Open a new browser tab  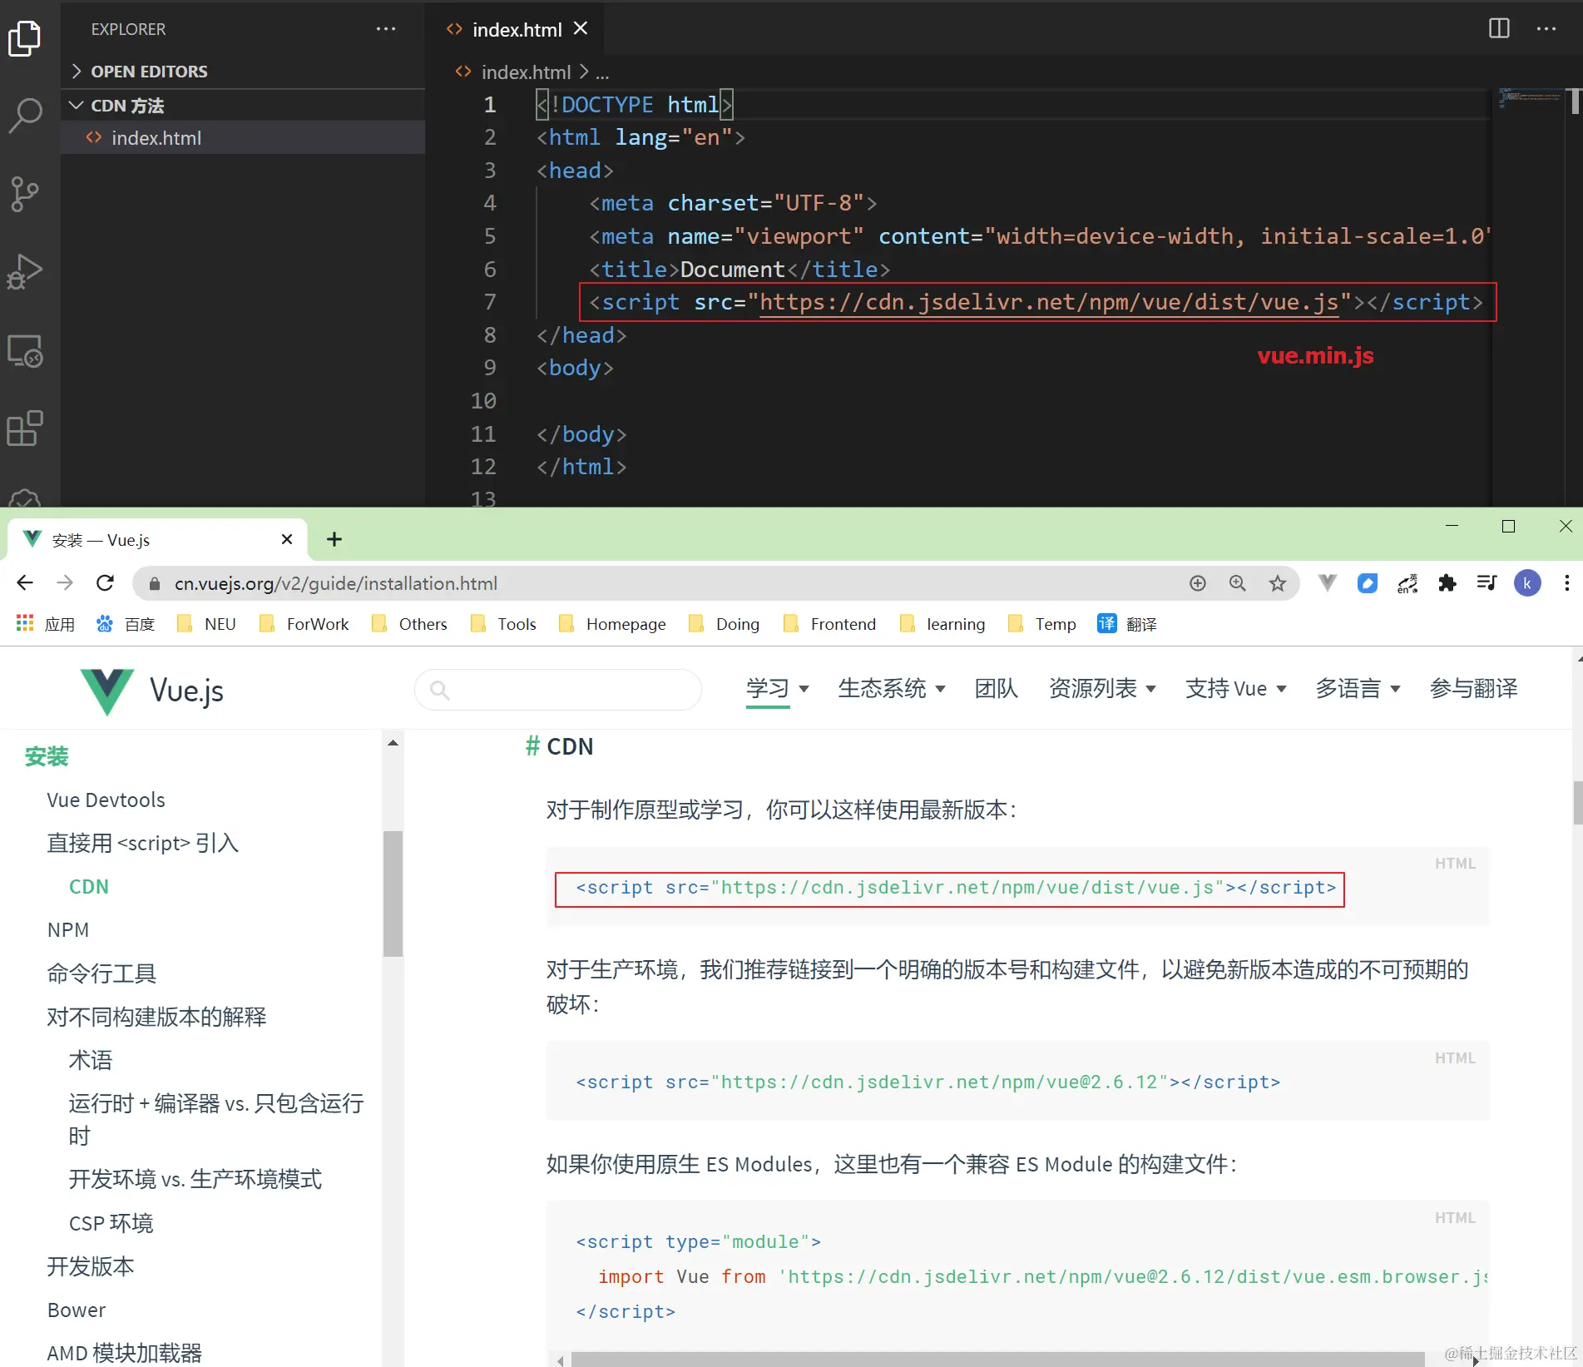pos(334,539)
